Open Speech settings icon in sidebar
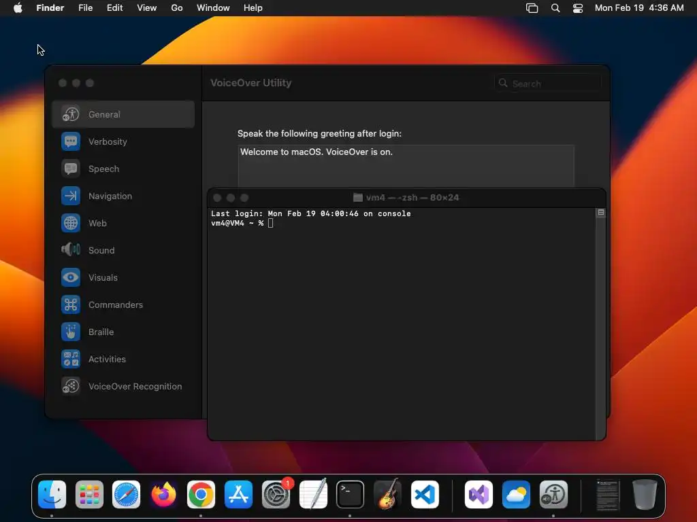697x522 pixels. coord(71,169)
